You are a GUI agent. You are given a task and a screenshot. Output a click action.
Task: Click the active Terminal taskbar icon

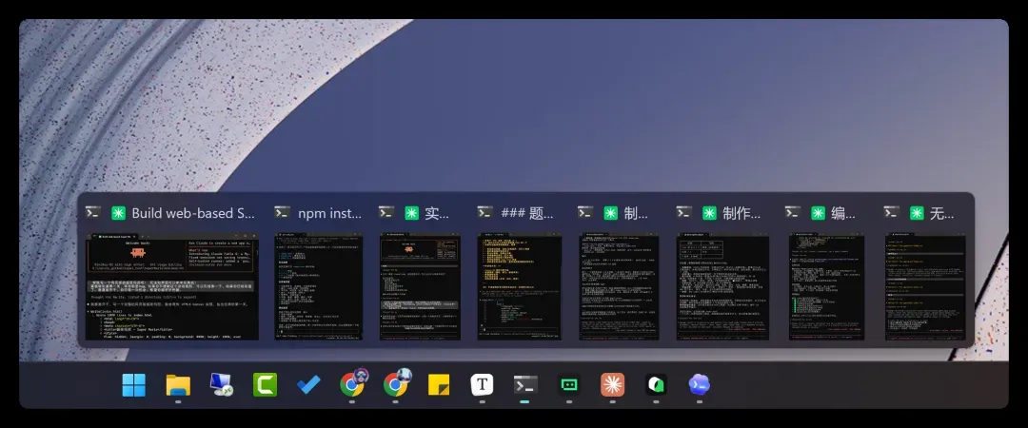click(525, 385)
